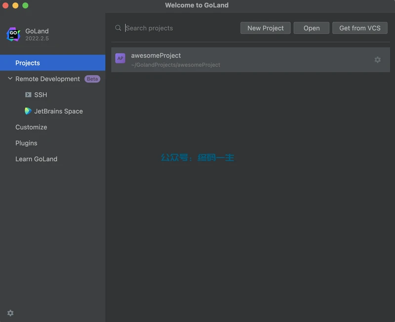Click the Open button
The width and height of the screenshot is (395, 322).
[x=311, y=28]
